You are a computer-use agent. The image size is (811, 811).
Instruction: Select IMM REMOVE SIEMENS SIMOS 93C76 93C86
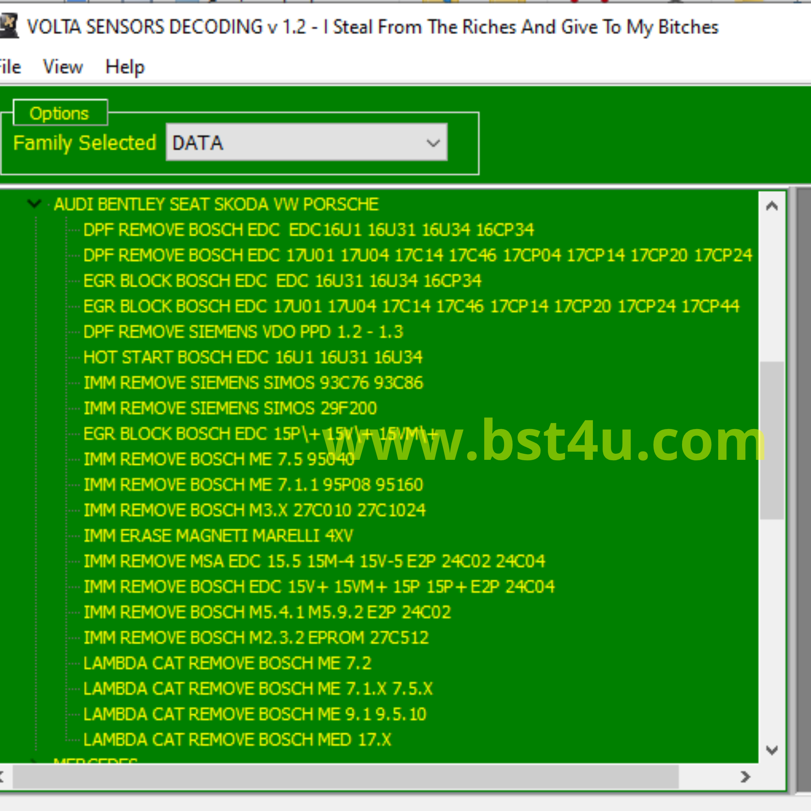click(253, 383)
